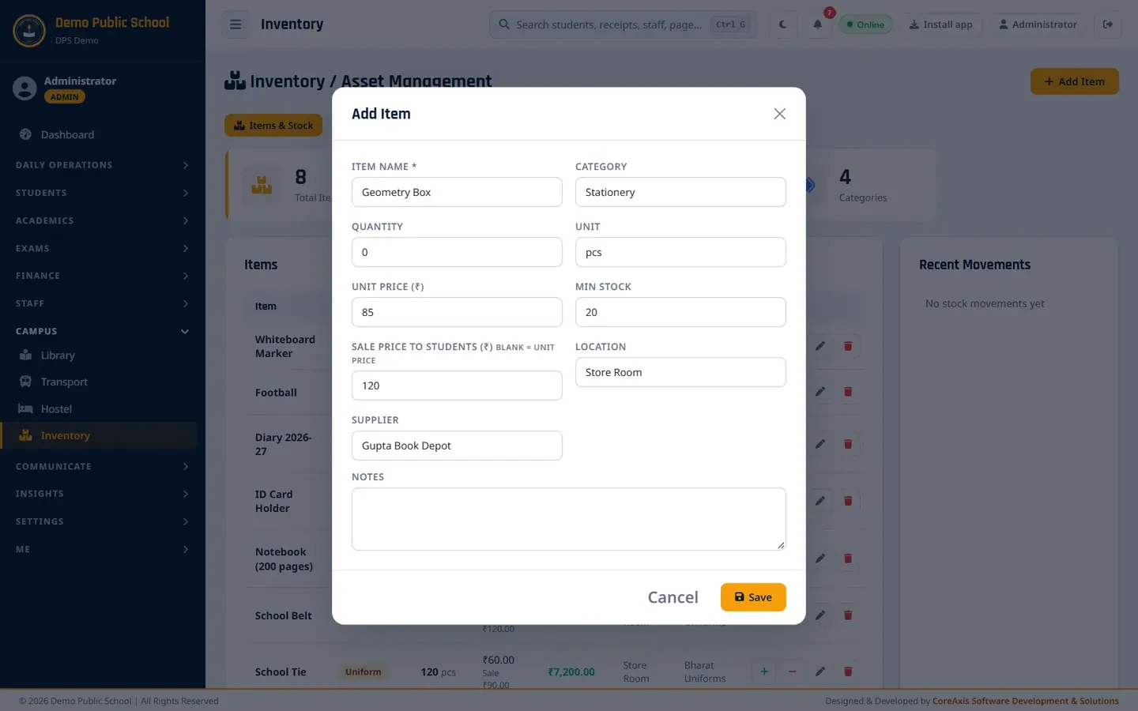Click the Category input field
1138x711 pixels.
[x=680, y=192]
